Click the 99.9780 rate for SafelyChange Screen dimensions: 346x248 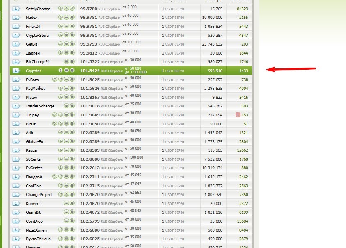pyautogui.click(x=89, y=9)
